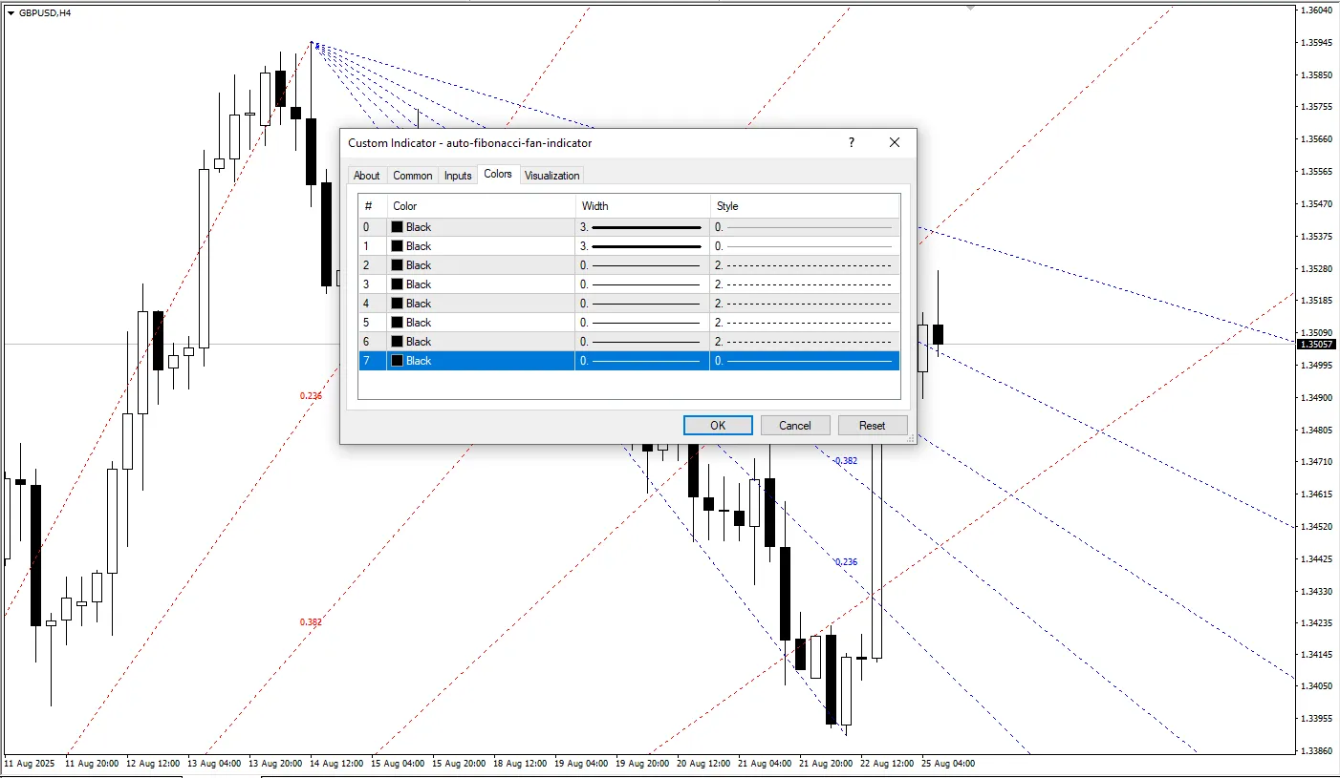Click the current price label 1.35057
This screenshot has height=778, width=1340.
point(1316,345)
